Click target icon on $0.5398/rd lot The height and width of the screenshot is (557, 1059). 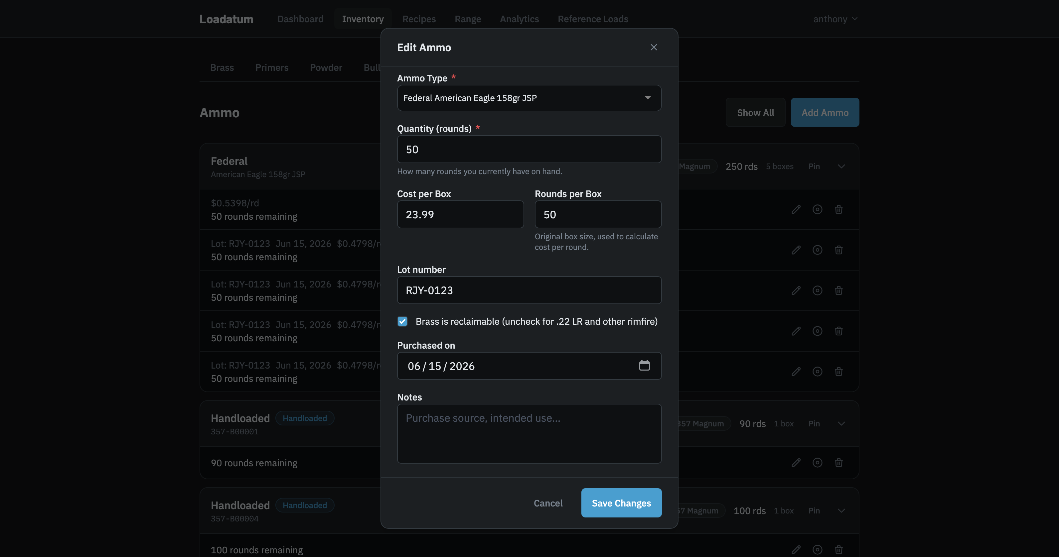click(x=817, y=209)
